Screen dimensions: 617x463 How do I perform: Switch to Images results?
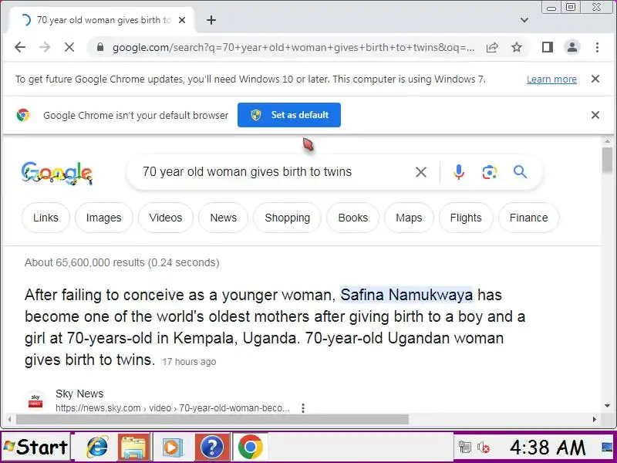(104, 218)
